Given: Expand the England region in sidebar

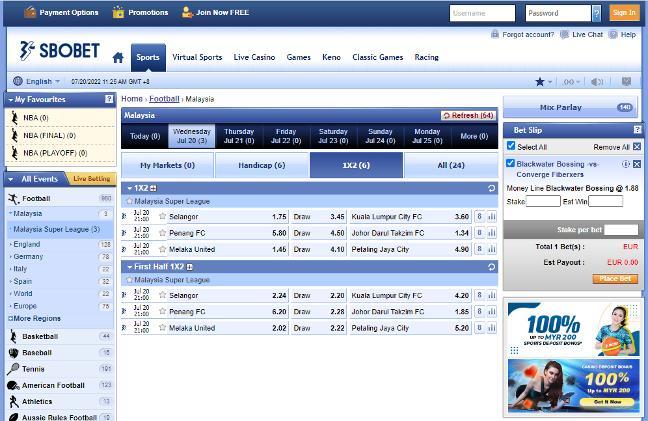Looking at the screenshot, I should click(27, 244).
